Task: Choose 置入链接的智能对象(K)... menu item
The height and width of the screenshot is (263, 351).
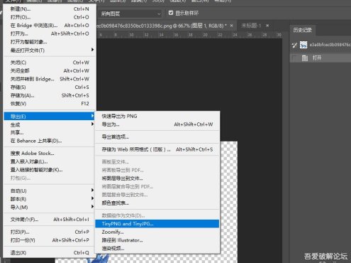Action: coord(49,170)
